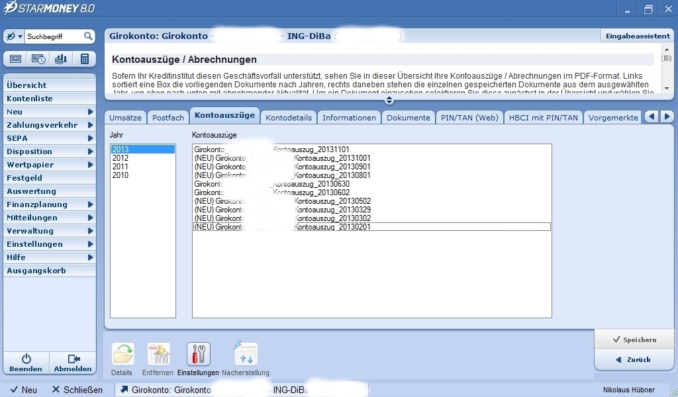Viewport: 678px width, 397px height.
Task: Switch to the Kontodetails tab
Action: click(x=289, y=118)
